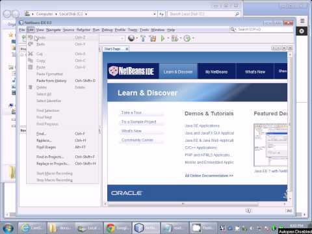Select the Learn & Discover tab
312x234 pixels.
(178, 71)
